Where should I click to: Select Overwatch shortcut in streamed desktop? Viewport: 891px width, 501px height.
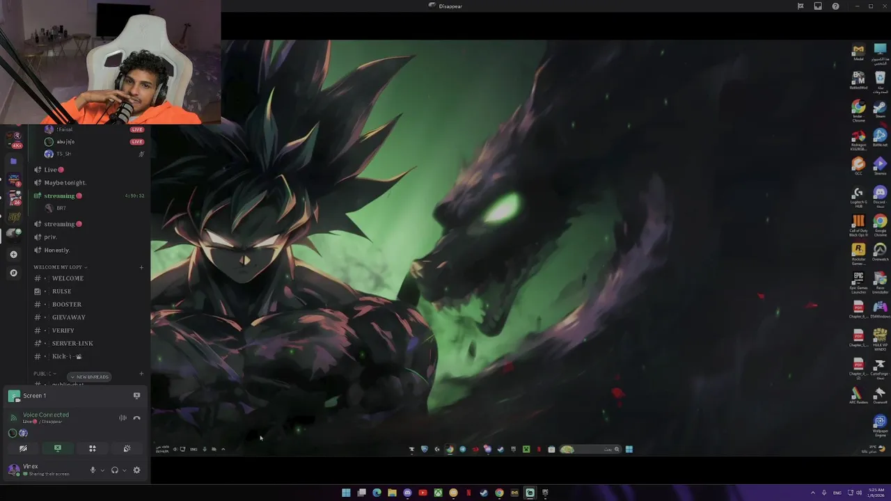[x=880, y=252]
